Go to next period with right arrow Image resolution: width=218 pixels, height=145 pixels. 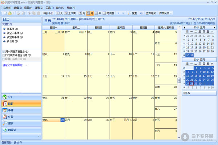123,13
